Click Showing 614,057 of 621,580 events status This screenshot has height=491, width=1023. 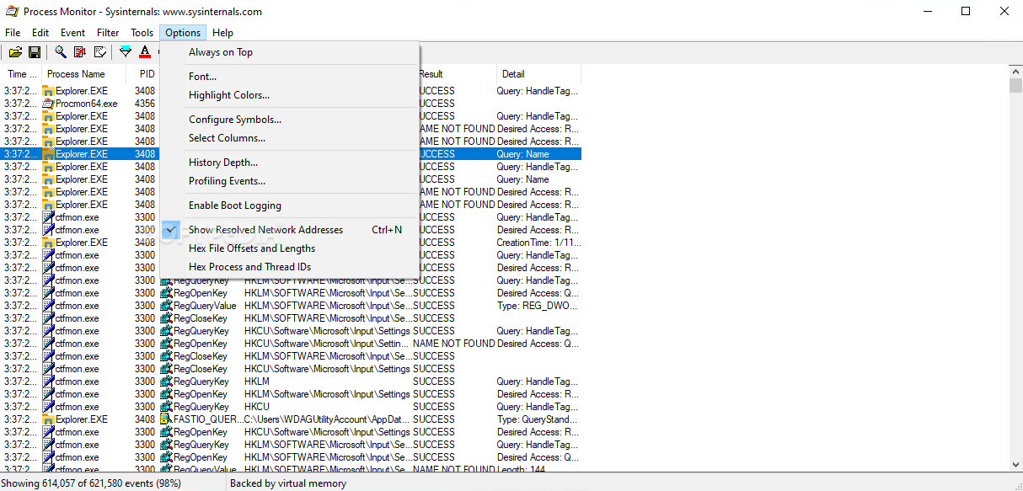(91, 483)
